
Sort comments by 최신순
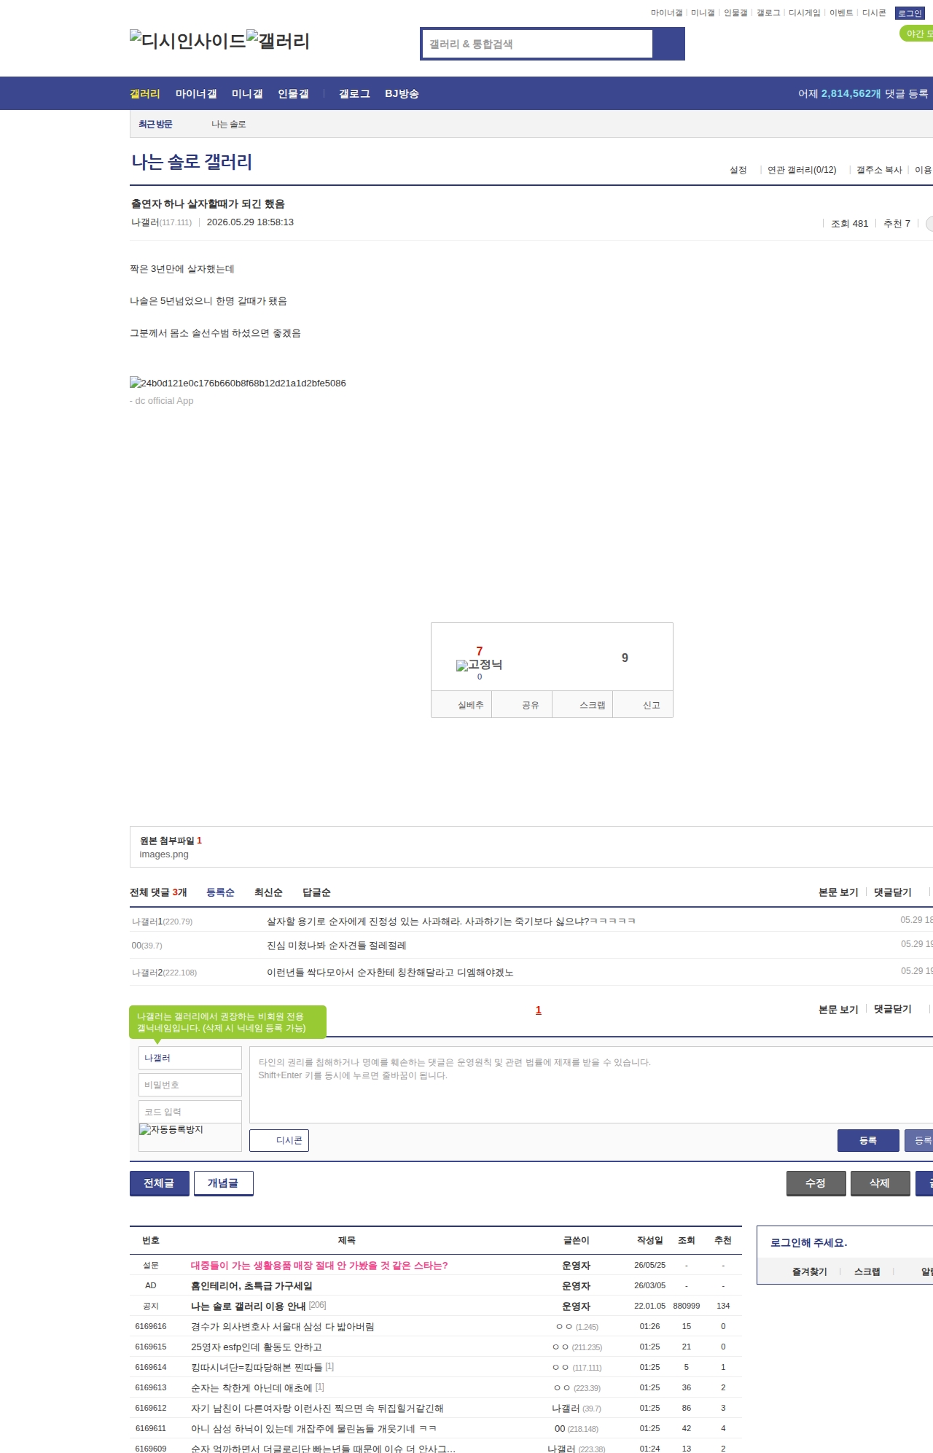click(x=268, y=892)
